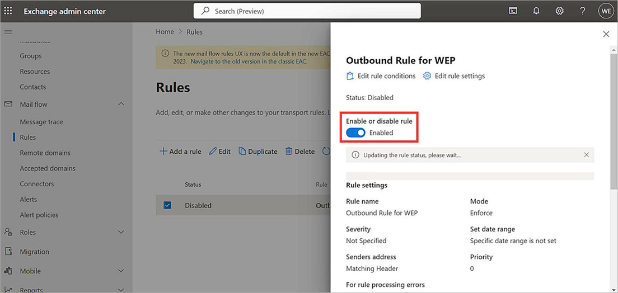Open Alerts in the sidebar
This screenshot has width=618, height=293.
[x=29, y=199]
